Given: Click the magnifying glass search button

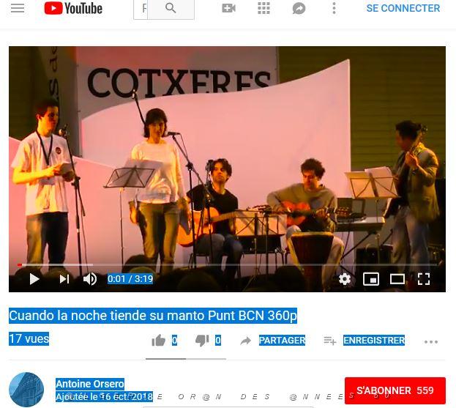Looking at the screenshot, I should (171, 9).
